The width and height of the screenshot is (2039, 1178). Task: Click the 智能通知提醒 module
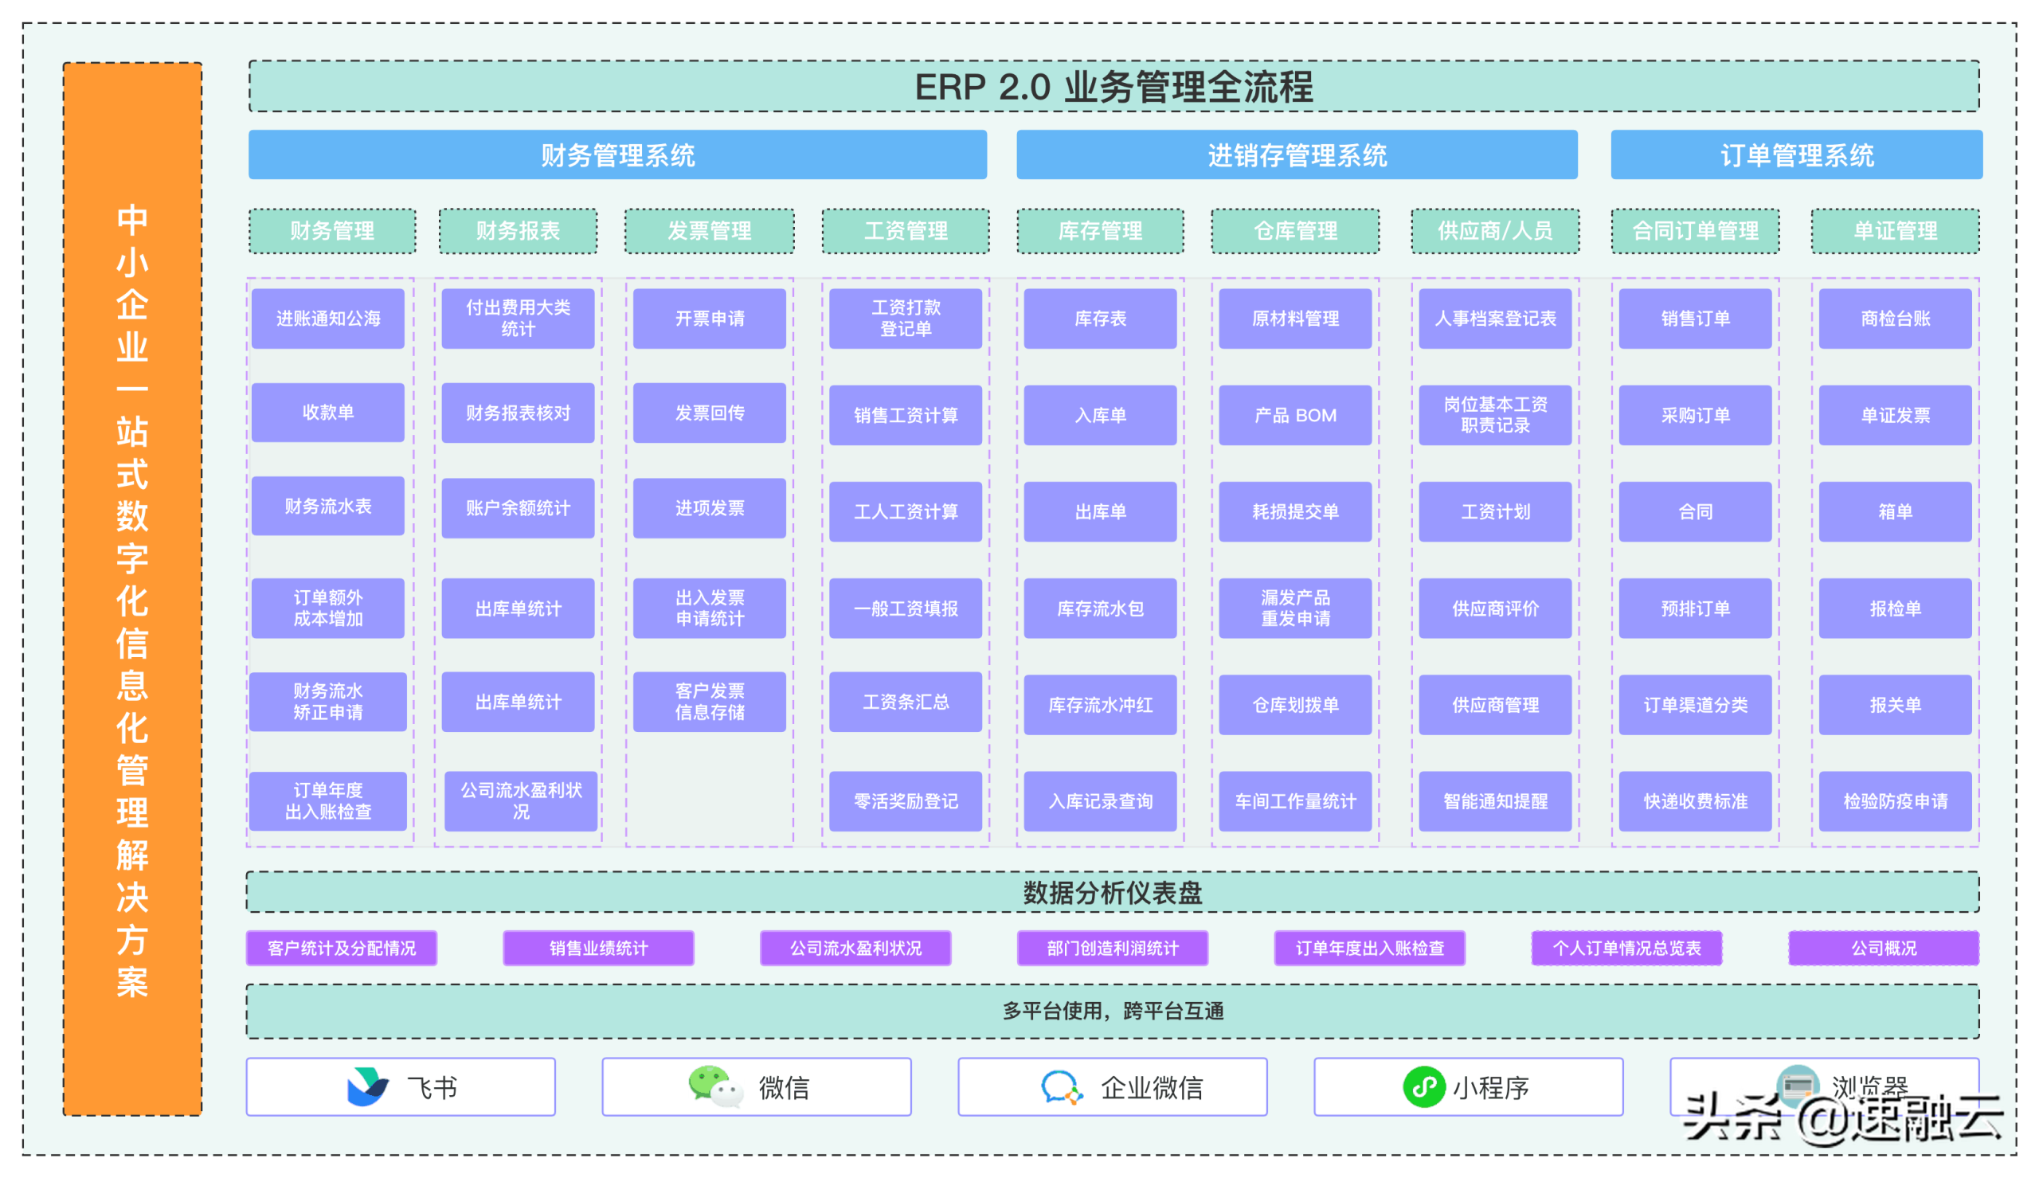point(1495,802)
